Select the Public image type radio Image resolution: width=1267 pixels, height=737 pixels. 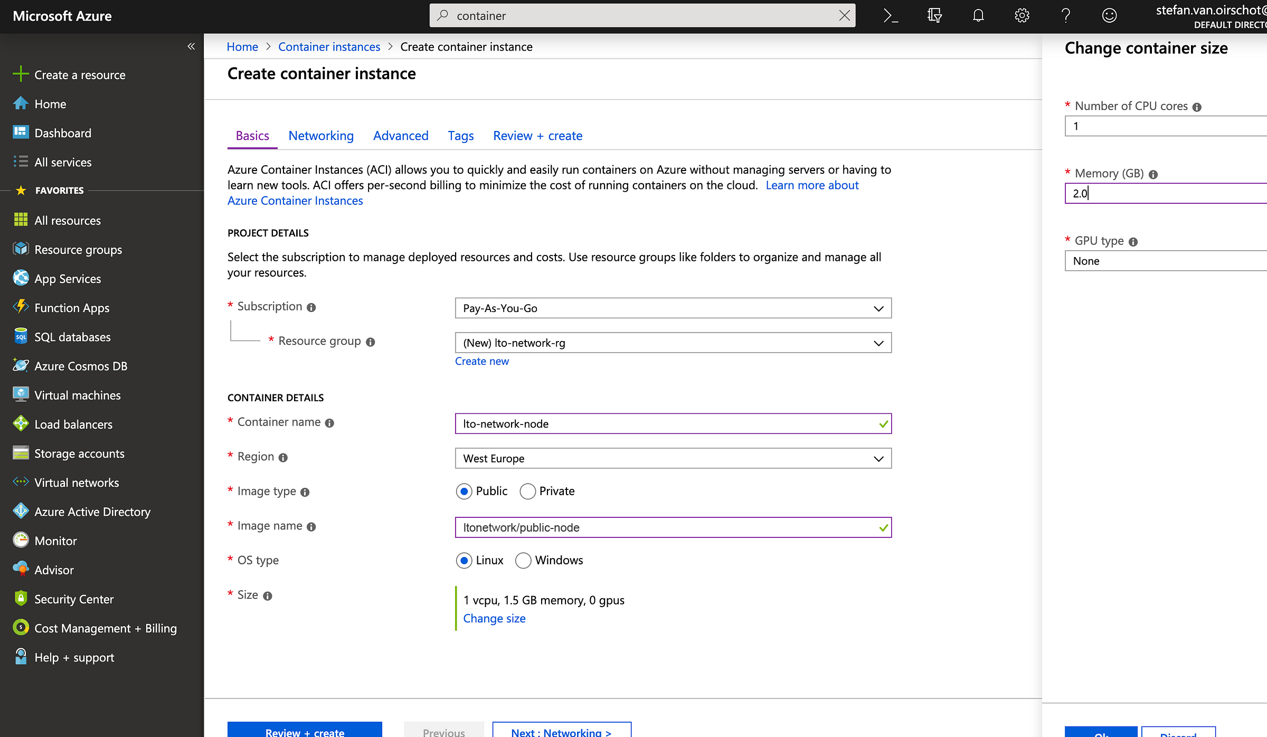pos(464,492)
